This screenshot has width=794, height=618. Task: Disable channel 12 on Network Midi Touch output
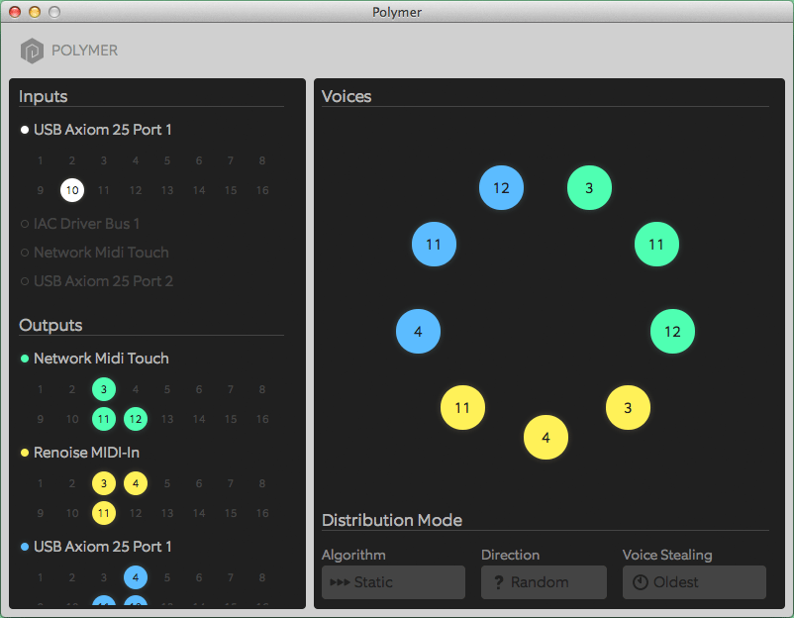pos(136,419)
